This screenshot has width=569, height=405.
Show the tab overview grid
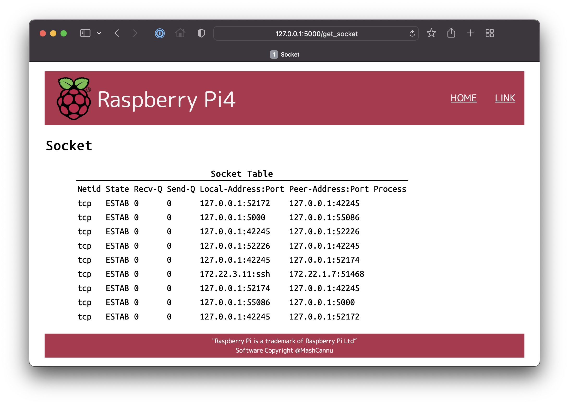[489, 33]
